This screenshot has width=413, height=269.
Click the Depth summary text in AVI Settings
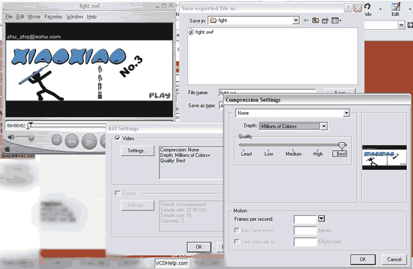[185, 155]
